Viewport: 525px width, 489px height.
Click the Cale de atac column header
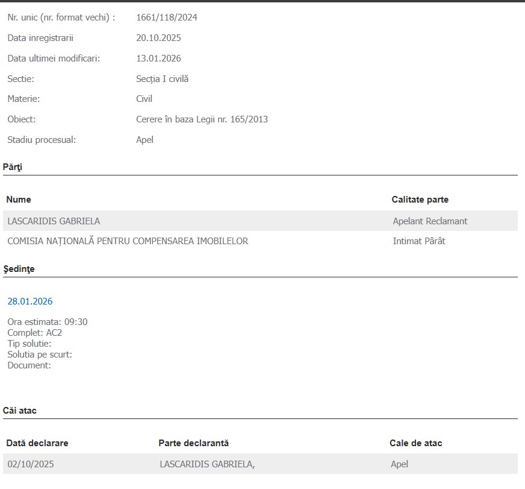click(x=416, y=443)
